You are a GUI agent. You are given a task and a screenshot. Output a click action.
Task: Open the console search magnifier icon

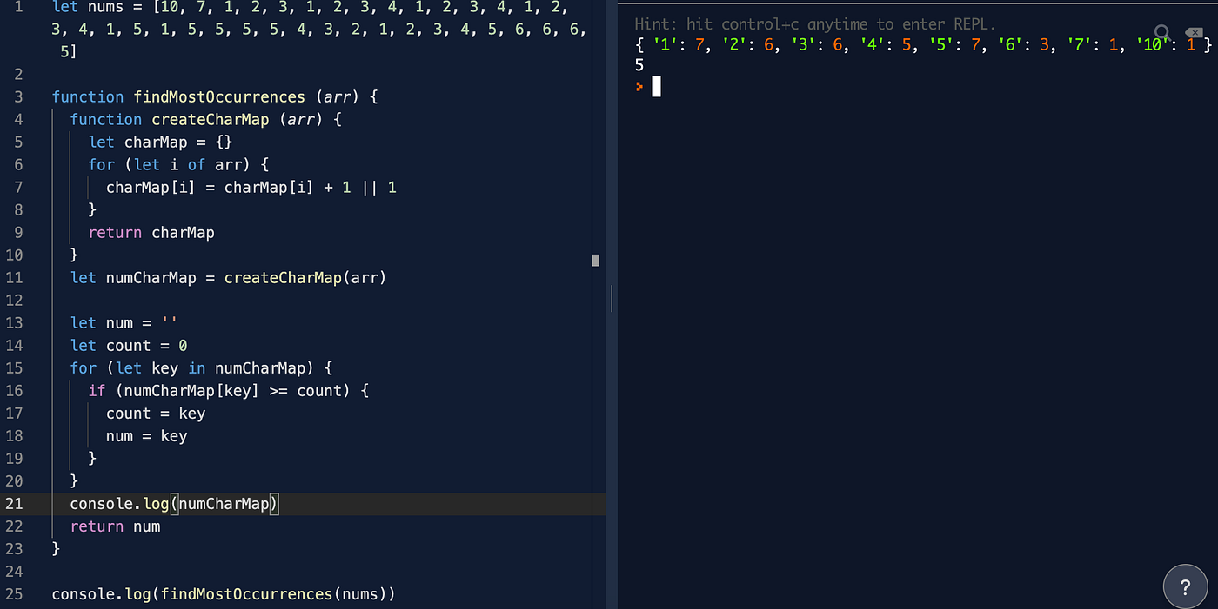(1163, 32)
